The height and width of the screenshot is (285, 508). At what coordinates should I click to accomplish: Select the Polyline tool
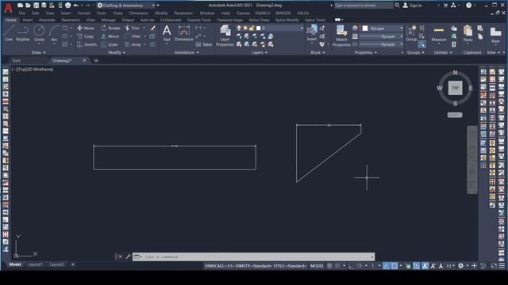pos(23,33)
